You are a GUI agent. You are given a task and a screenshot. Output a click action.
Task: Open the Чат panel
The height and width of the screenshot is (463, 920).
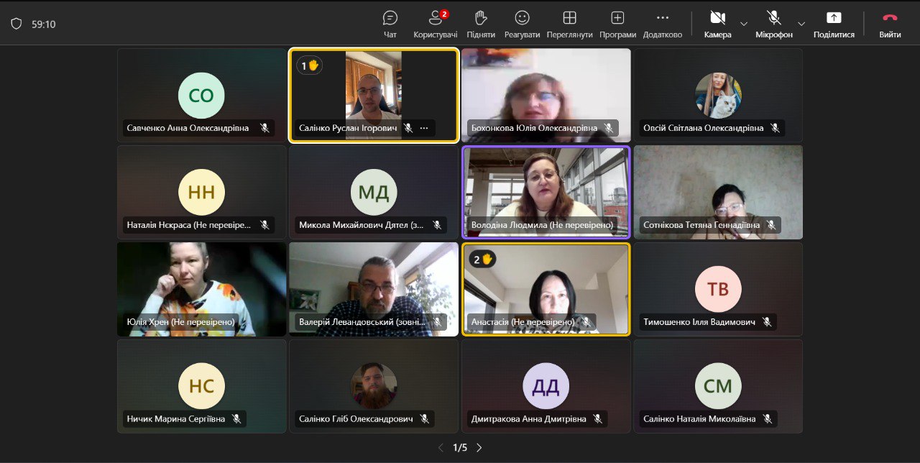point(390,23)
